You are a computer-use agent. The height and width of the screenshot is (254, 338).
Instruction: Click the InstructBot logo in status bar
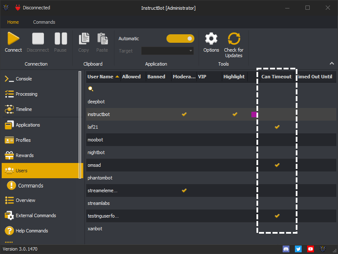[323, 249]
